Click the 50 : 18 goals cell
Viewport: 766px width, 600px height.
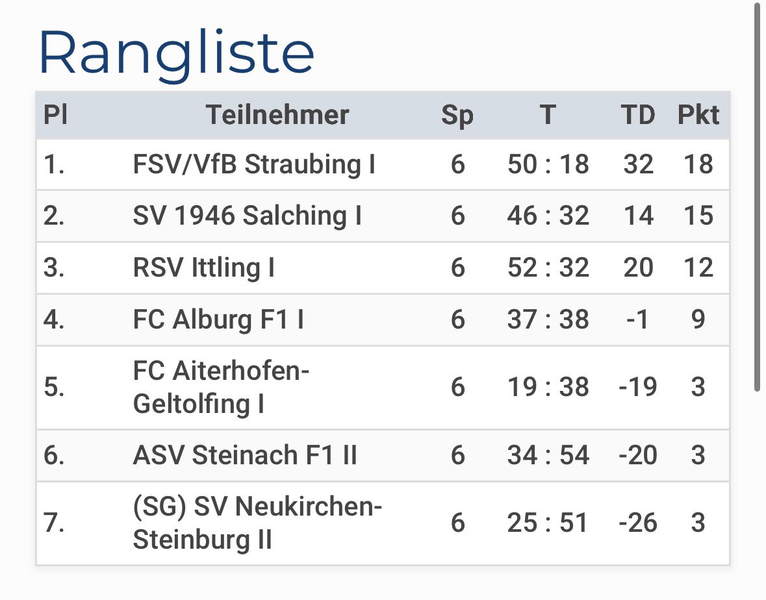tap(548, 164)
